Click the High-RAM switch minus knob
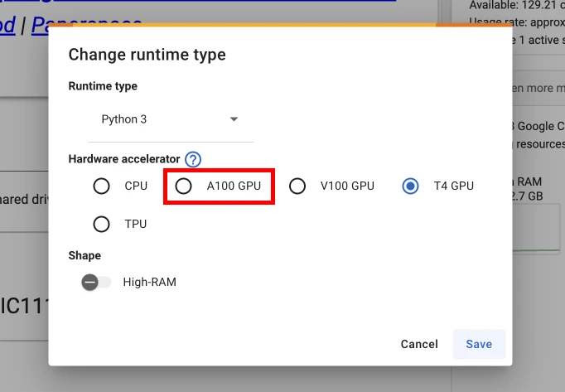Image resolution: width=565 pixels, height=392 pixels. [89, 283]
